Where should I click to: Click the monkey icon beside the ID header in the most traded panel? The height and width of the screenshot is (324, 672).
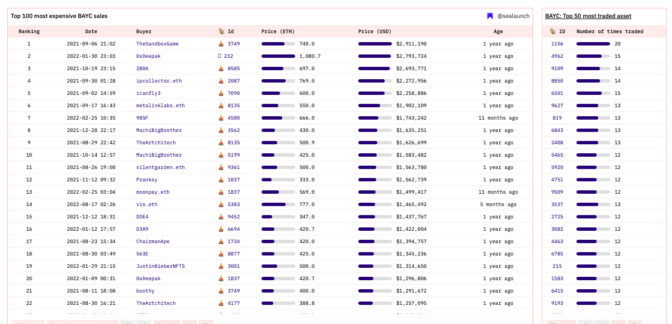pyautogui.click(x=553, y=31)
